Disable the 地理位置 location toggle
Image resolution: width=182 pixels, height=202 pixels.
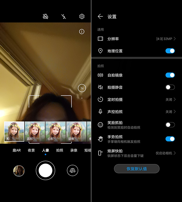tap(170, 51)
